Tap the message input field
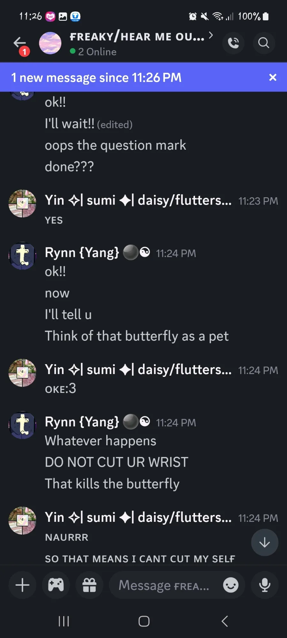Screen dimensions: 287x638 pyautogui.click(x=164, y=586)
